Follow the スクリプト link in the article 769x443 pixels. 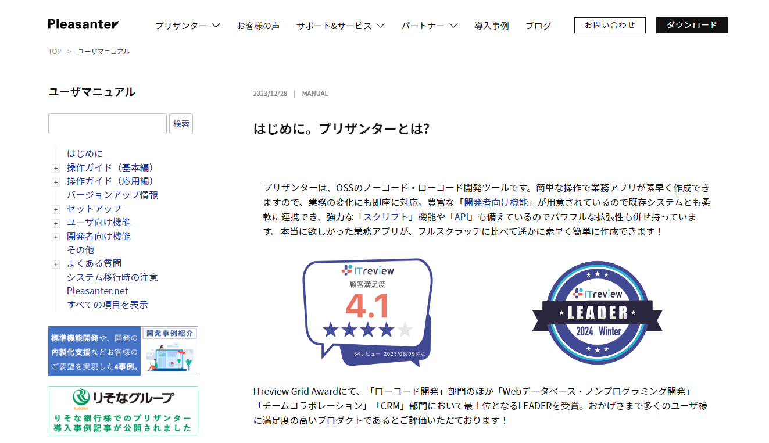coord(387,217)
